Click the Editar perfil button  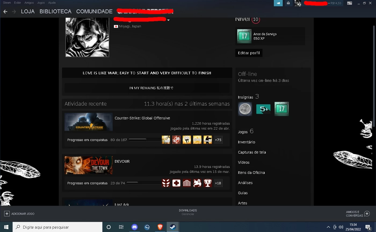249,53
